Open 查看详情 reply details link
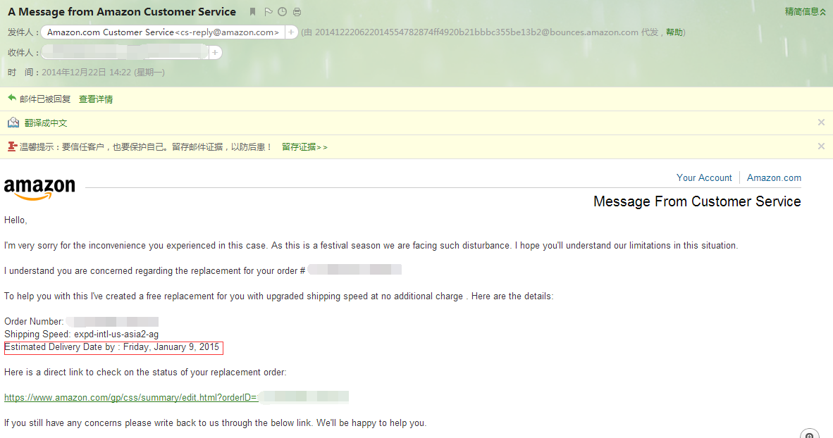 [x=96, y=99]
